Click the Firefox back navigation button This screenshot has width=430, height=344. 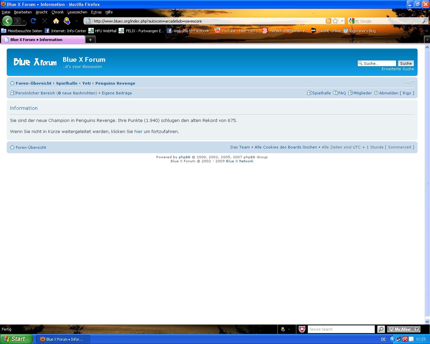(7, 21)
